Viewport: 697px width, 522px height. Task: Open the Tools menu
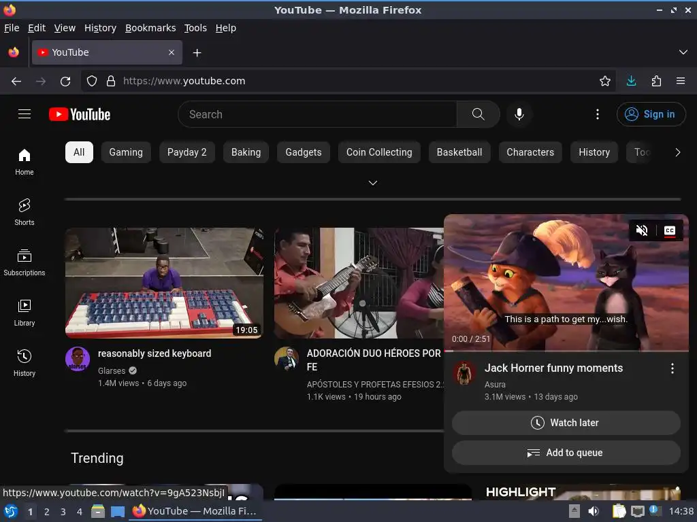click(x=195, y=28)
